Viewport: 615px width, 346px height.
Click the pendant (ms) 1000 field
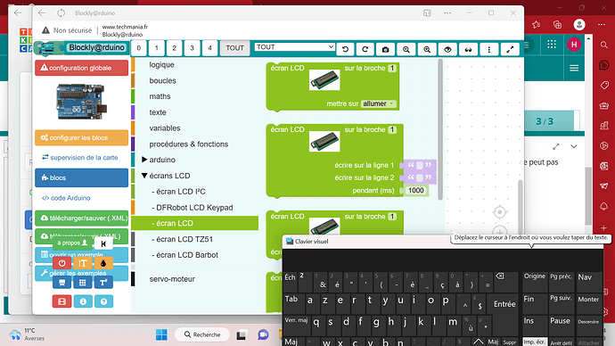[416, 191]
